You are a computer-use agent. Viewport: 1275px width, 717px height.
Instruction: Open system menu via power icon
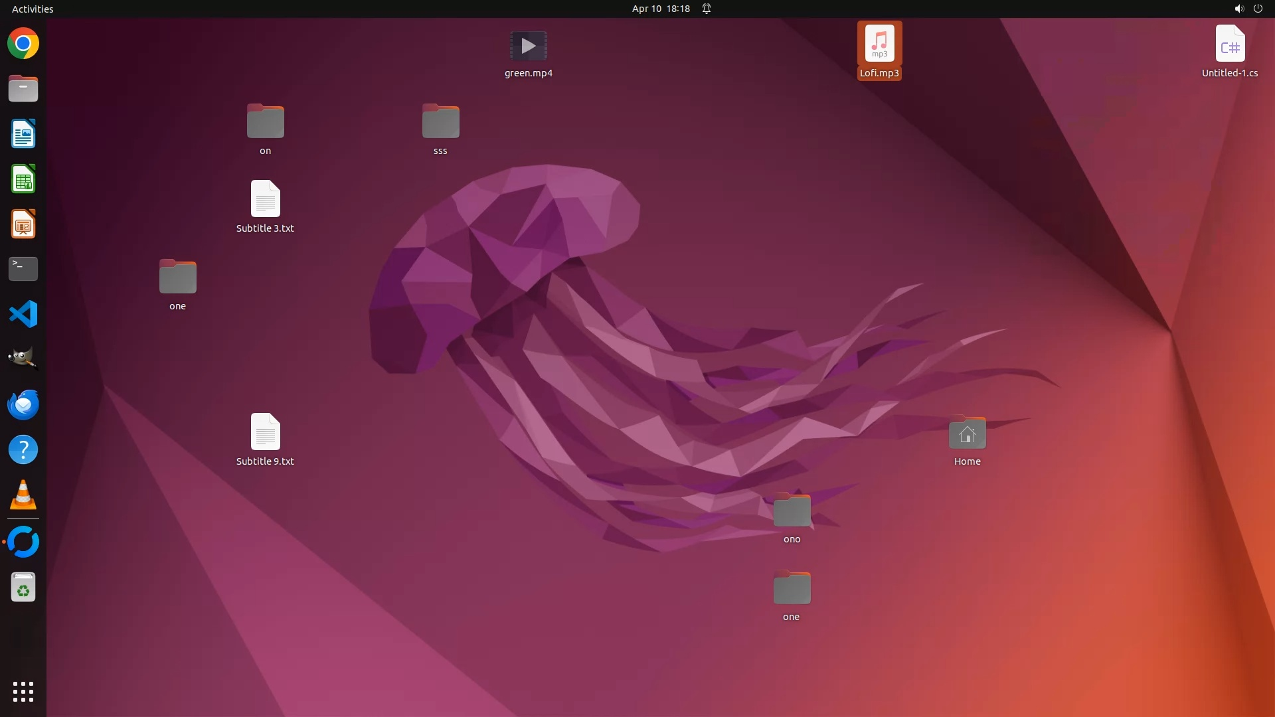coord(1258,9)
